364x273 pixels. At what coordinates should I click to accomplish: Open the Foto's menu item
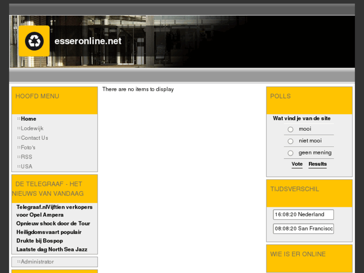28,147
